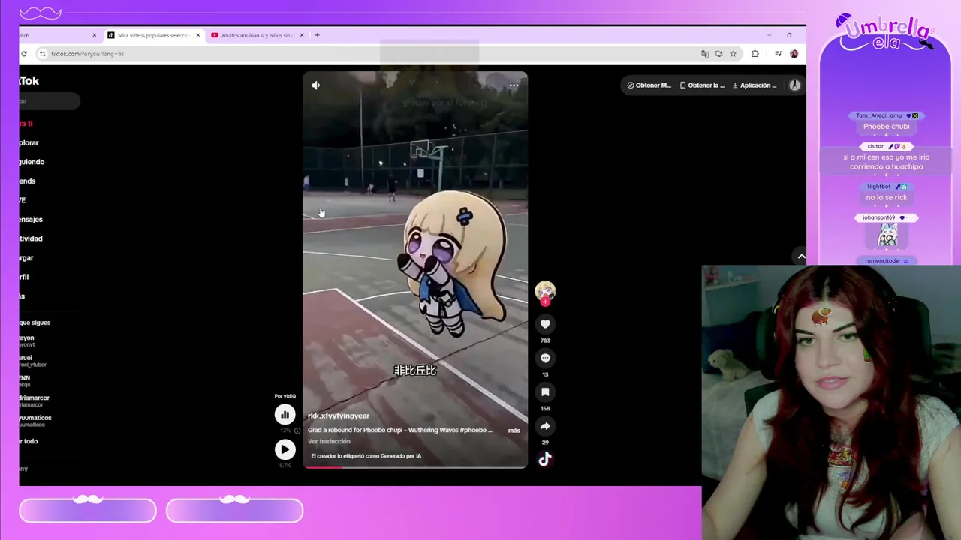Switch to the 'adultos arruinan' YouTube tab
The height and width of the screenshot is (540, 961).
point(258,35)
